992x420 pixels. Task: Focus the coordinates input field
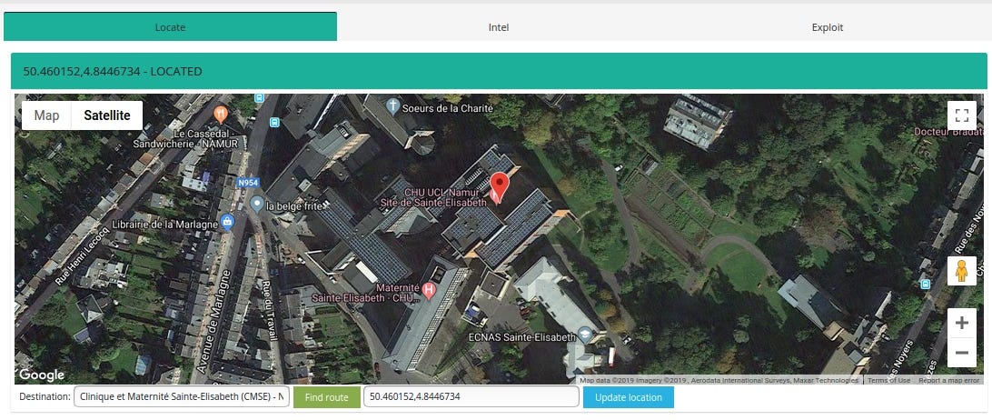(471, 397)
